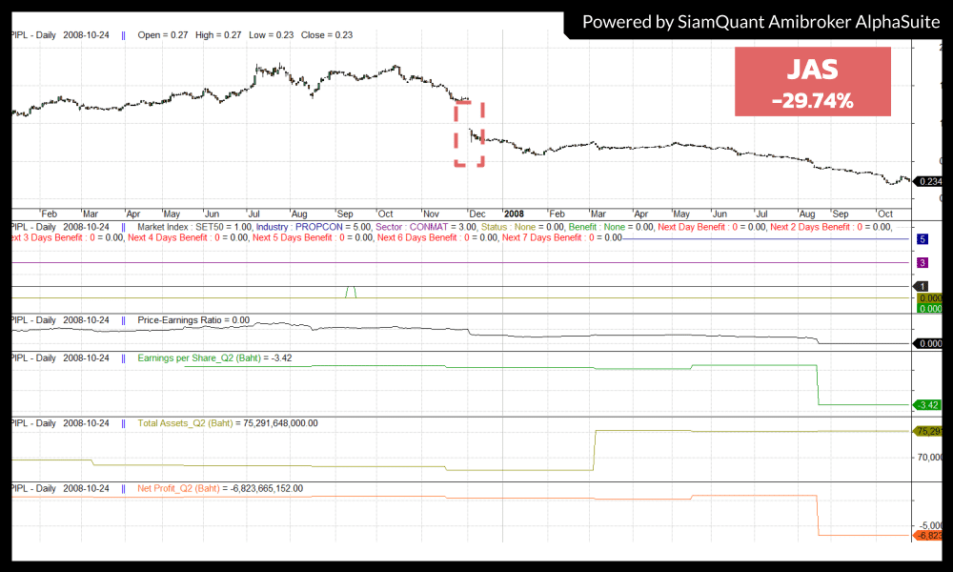Click the red JAS -29.74% badge

[813, 82]
